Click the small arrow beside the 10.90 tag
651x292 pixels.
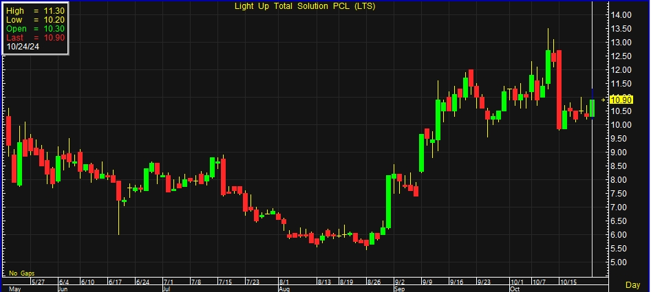click(x=605, y=100)
